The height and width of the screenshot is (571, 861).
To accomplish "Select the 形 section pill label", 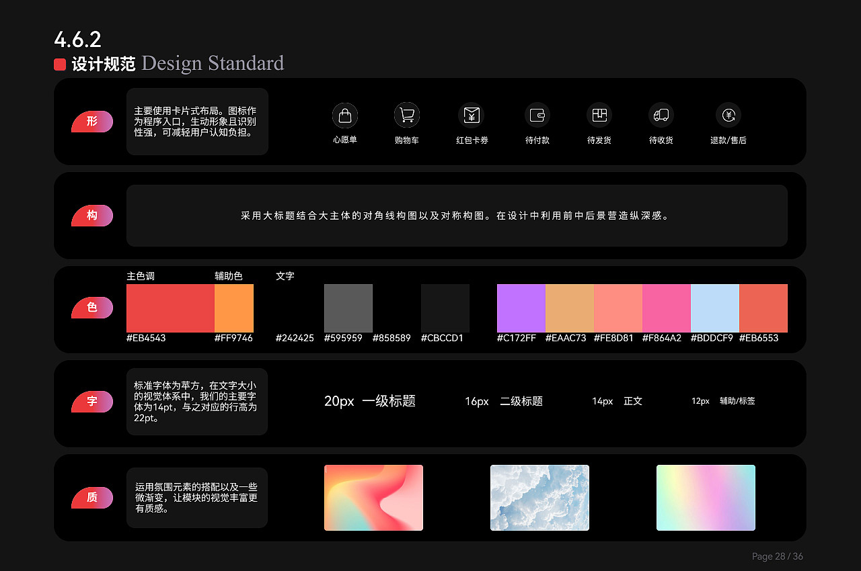I will tap(92, 122).
